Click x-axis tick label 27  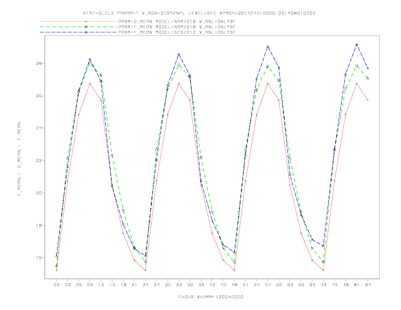point(156,285)
